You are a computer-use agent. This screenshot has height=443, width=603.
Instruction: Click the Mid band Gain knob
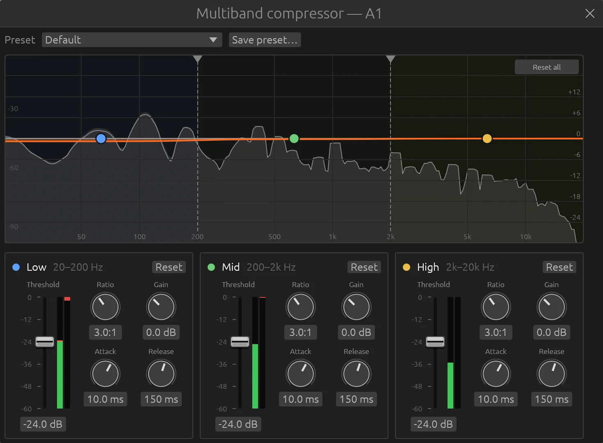356,307
